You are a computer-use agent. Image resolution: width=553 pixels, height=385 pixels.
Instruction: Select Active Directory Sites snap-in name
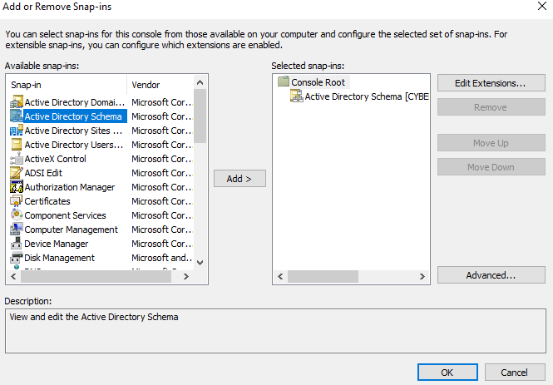[x=73, y=131]
